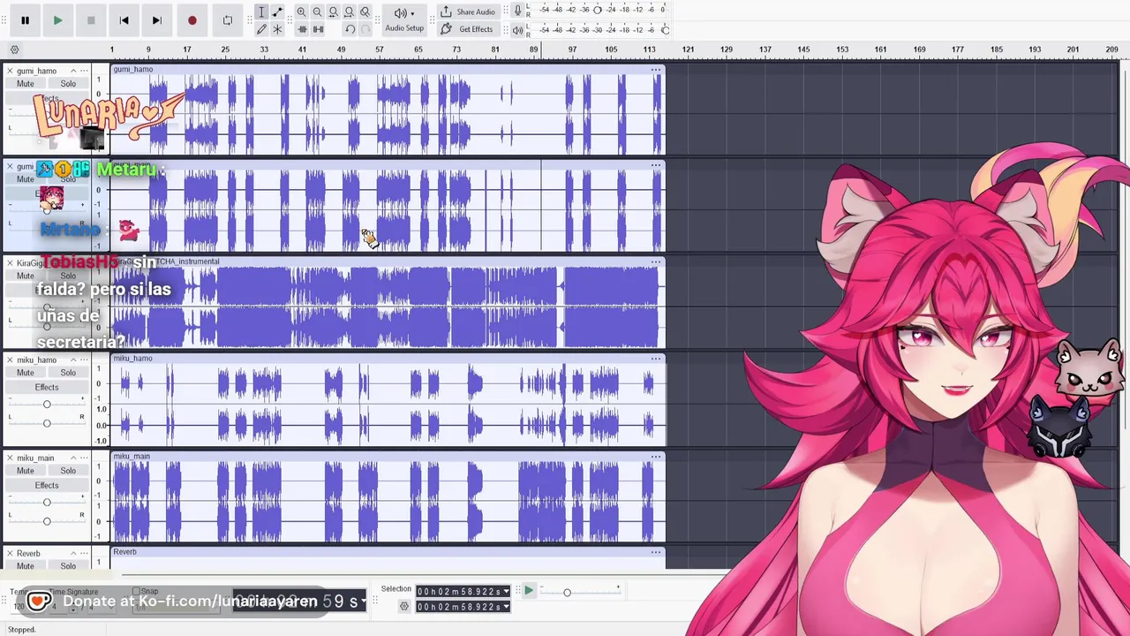Viewport: 1130px width, 636px height.
Task: Click the Silence audio selection icon
Action: [318, 29]
